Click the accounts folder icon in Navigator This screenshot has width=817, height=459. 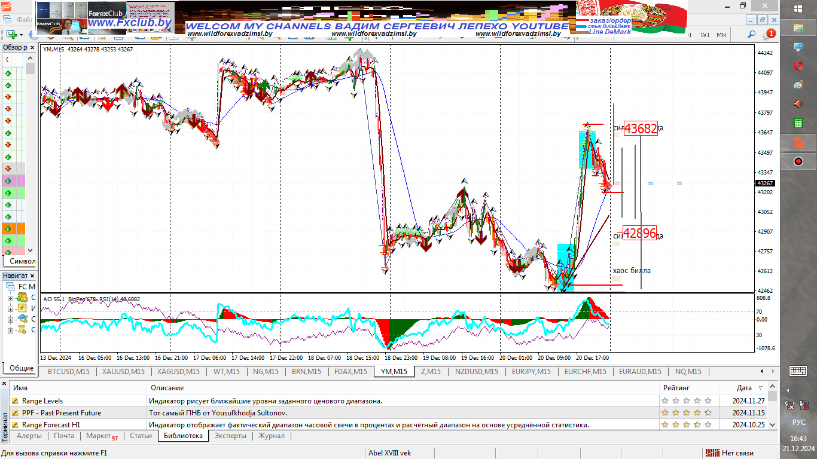coord(22,298)
